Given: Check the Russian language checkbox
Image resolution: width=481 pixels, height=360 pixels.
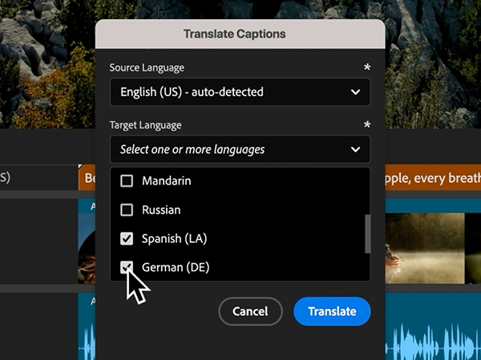Looking at the screenshot, I should pyautogui.click(x=126, y=210).
